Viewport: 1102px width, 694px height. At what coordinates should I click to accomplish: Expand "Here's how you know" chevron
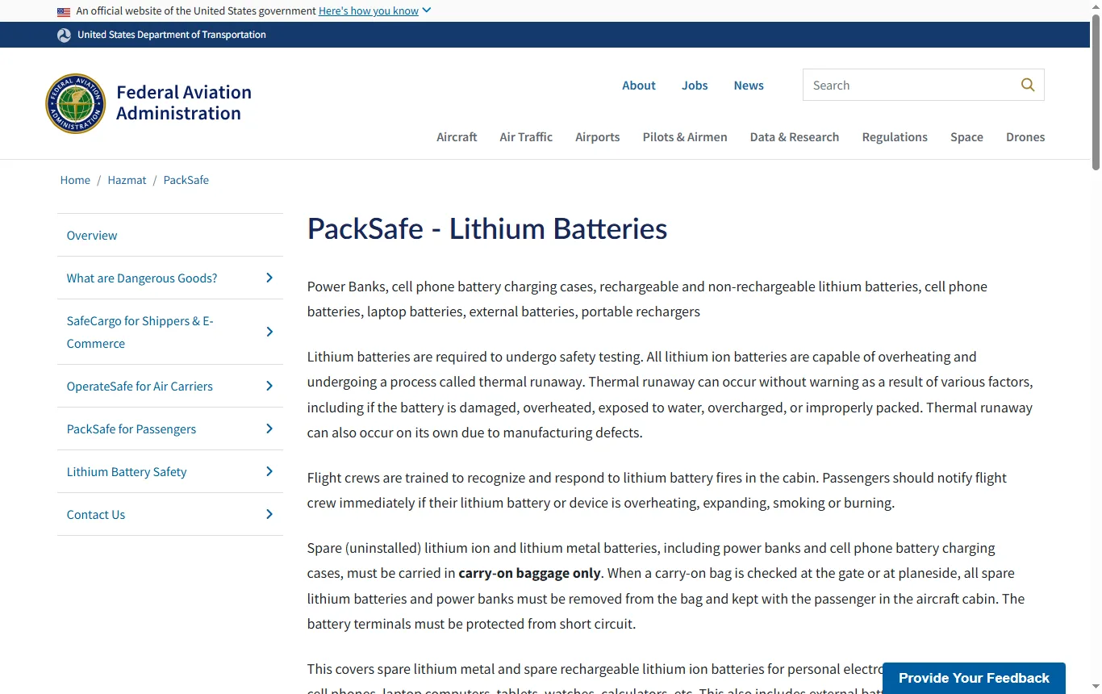click(427, 10)
